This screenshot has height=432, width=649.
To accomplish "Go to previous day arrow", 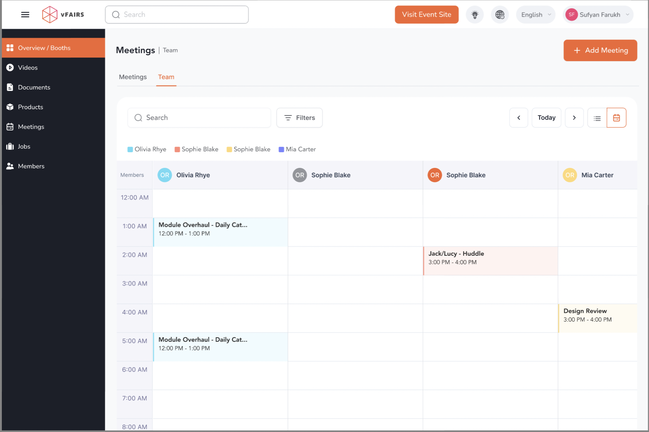I will point(518,118).
